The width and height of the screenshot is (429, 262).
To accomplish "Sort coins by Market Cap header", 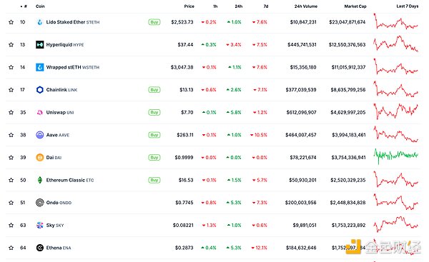I will tap(355, 6).
